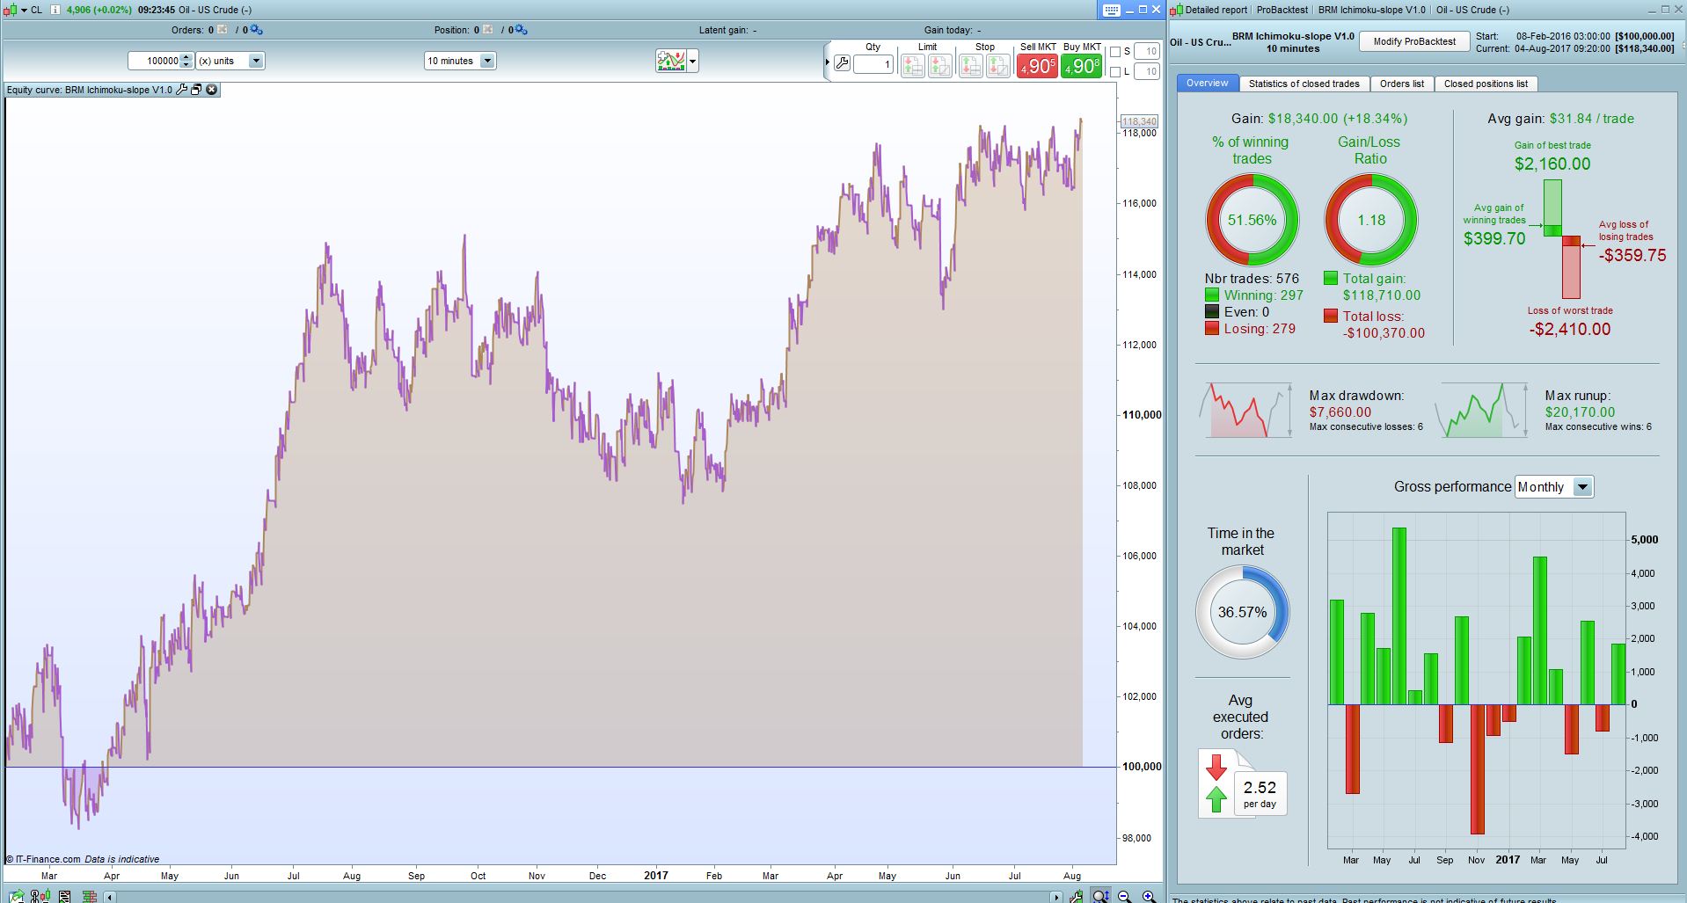Click the Max runup value $20,170.00

click(x=1580, y=412)
